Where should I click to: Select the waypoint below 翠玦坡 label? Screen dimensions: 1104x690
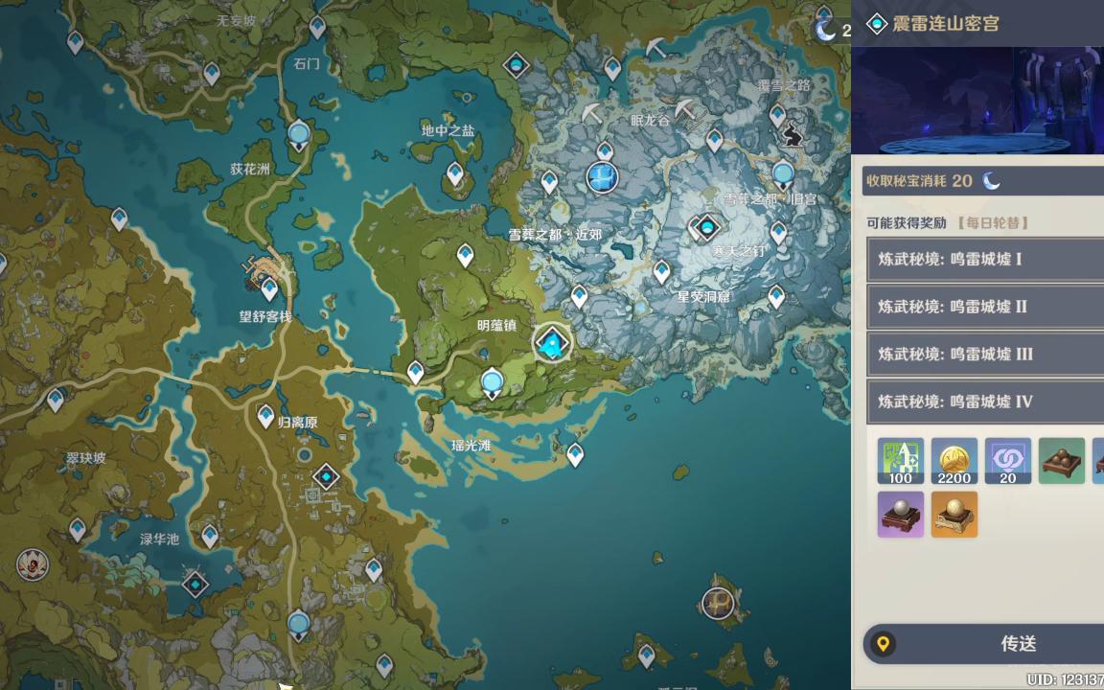point(78,529)
